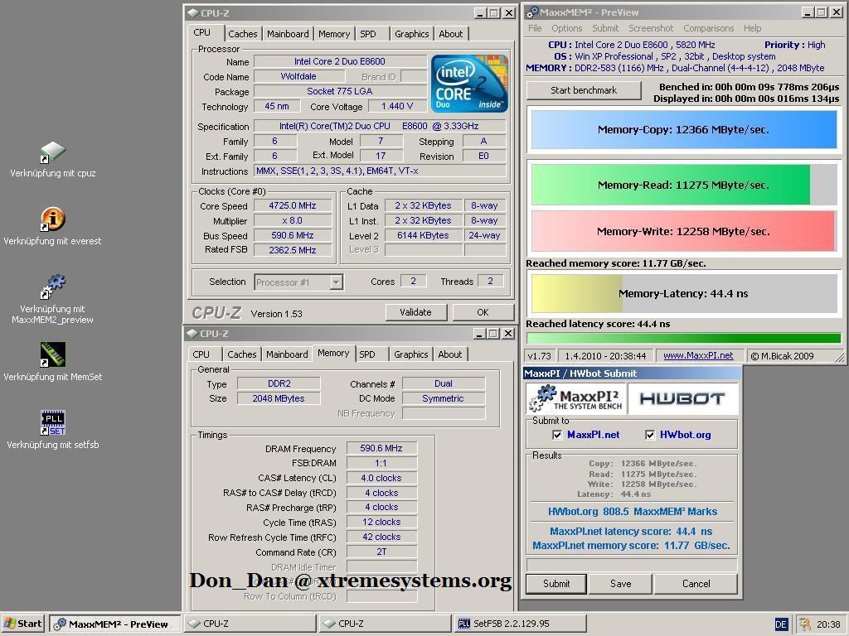
Task: Click the Start benchmark button
Action: pyautogui.click(x=584, y=90)
